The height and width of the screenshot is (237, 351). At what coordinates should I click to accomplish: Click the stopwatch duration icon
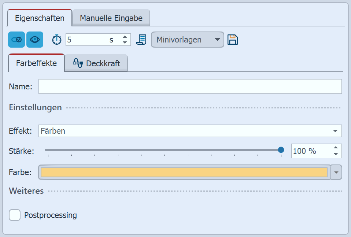pos(57,40)
